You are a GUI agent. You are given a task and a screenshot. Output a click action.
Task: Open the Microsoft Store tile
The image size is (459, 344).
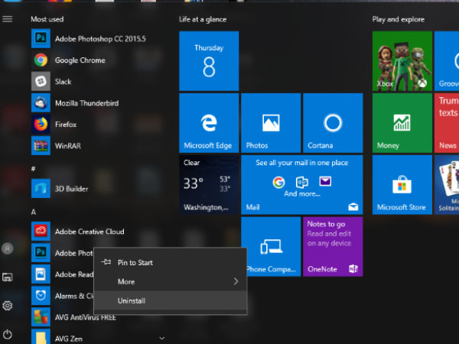point(402,184)
